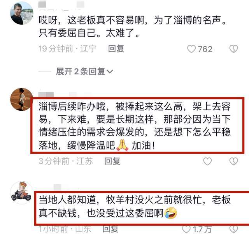Select comment about 牧羊村没火之前就很忙
The width and height of the screenshot is (249, 235).
pyautogui.click(x=135, y=207)
